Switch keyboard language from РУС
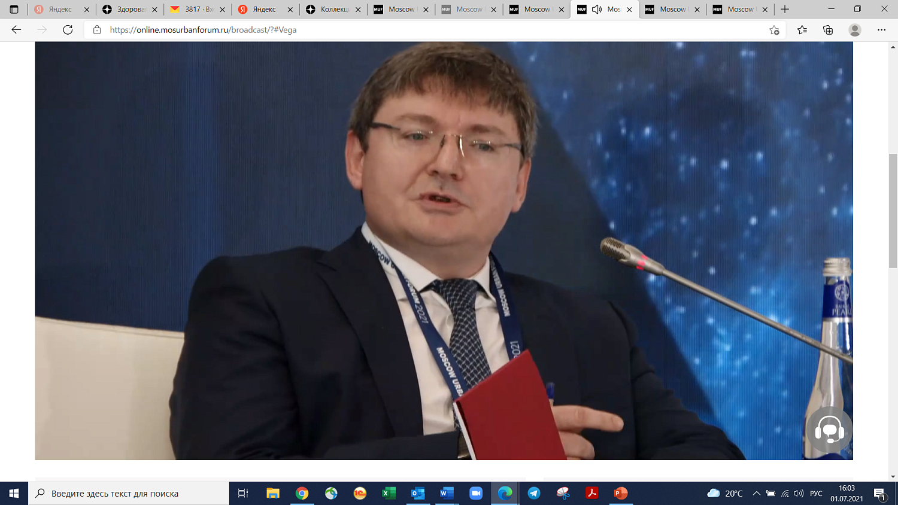The height and width of the screenshot is (505, 898). [816, 494]
